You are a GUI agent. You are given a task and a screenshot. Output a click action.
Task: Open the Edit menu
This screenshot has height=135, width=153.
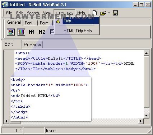19,13
